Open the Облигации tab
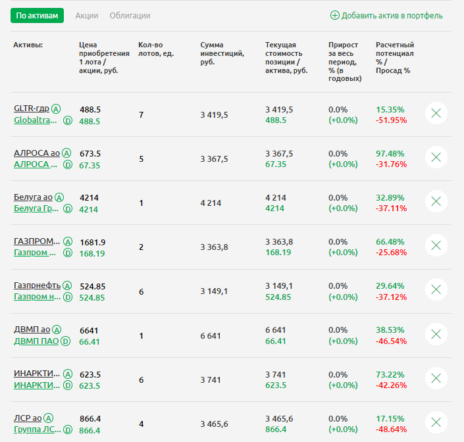This screenshot has height=442, width=464. 130,15
